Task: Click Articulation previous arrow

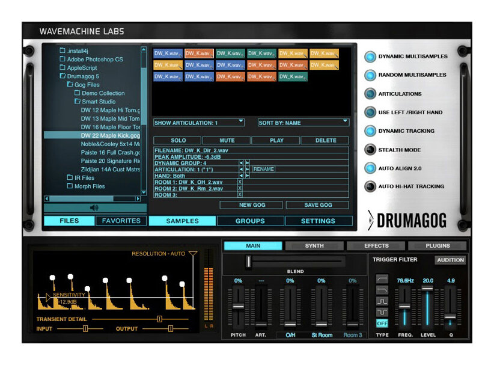Action: point(241,169)
